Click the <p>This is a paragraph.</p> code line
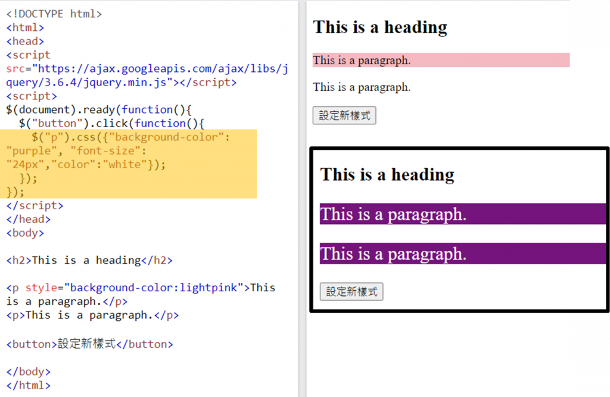 pos(92,315)
